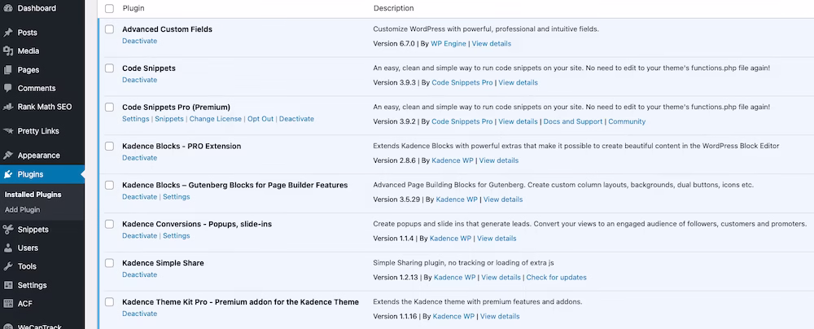
Task: Click the Appearance paintbrush icon
Action: 8,156
